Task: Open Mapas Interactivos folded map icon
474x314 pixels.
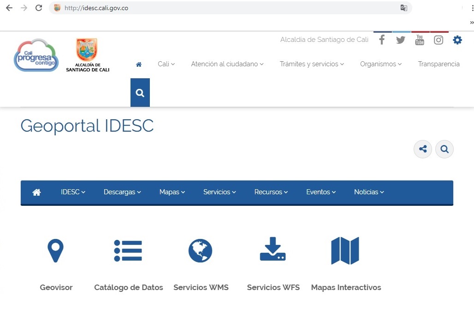Action: [345, 250]
